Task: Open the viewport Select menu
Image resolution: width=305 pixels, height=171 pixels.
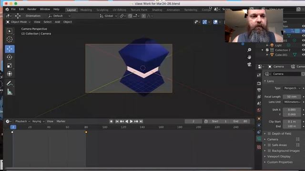Action: tap(48, 22)
